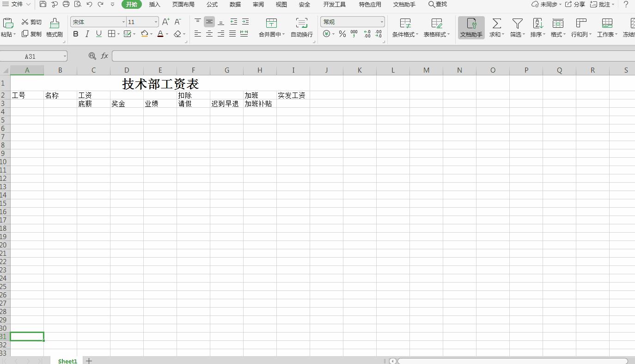The width and height of the screenshot is (635, 364).
Task: Click the 排序 sort icon
Action: click(x=537, y=27)
